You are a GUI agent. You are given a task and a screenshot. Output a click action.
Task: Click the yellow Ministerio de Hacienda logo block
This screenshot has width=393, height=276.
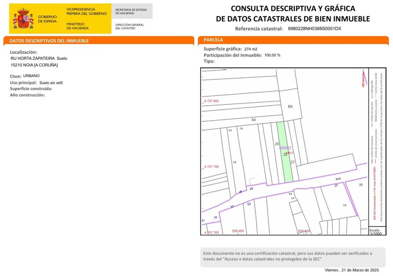coord(86,19)
